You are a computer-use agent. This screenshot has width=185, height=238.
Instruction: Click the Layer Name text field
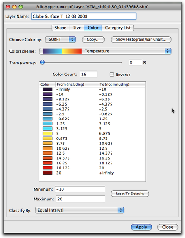point(84,16)
